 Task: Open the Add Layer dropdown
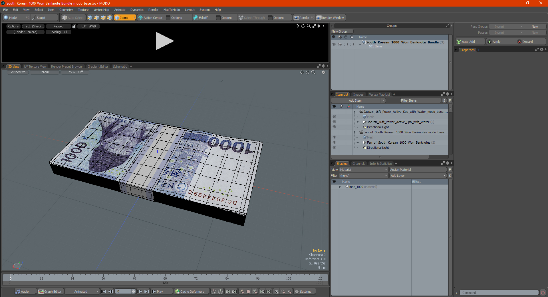coord(418,176)
